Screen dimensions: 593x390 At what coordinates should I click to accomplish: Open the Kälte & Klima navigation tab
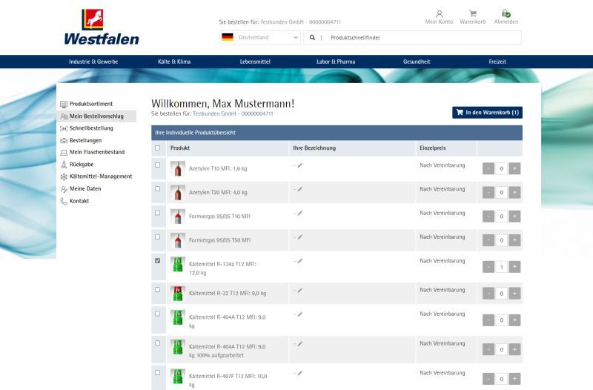174,62
